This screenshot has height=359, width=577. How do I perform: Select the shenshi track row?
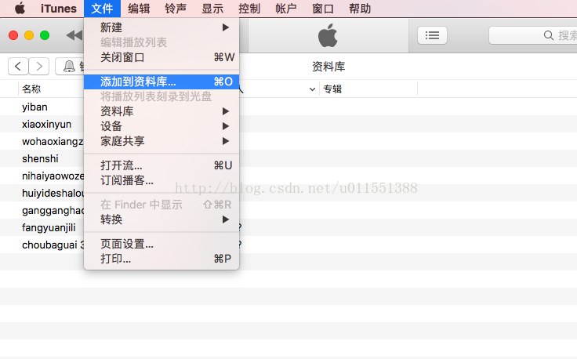pyautogui.click(x=288, y=158)
